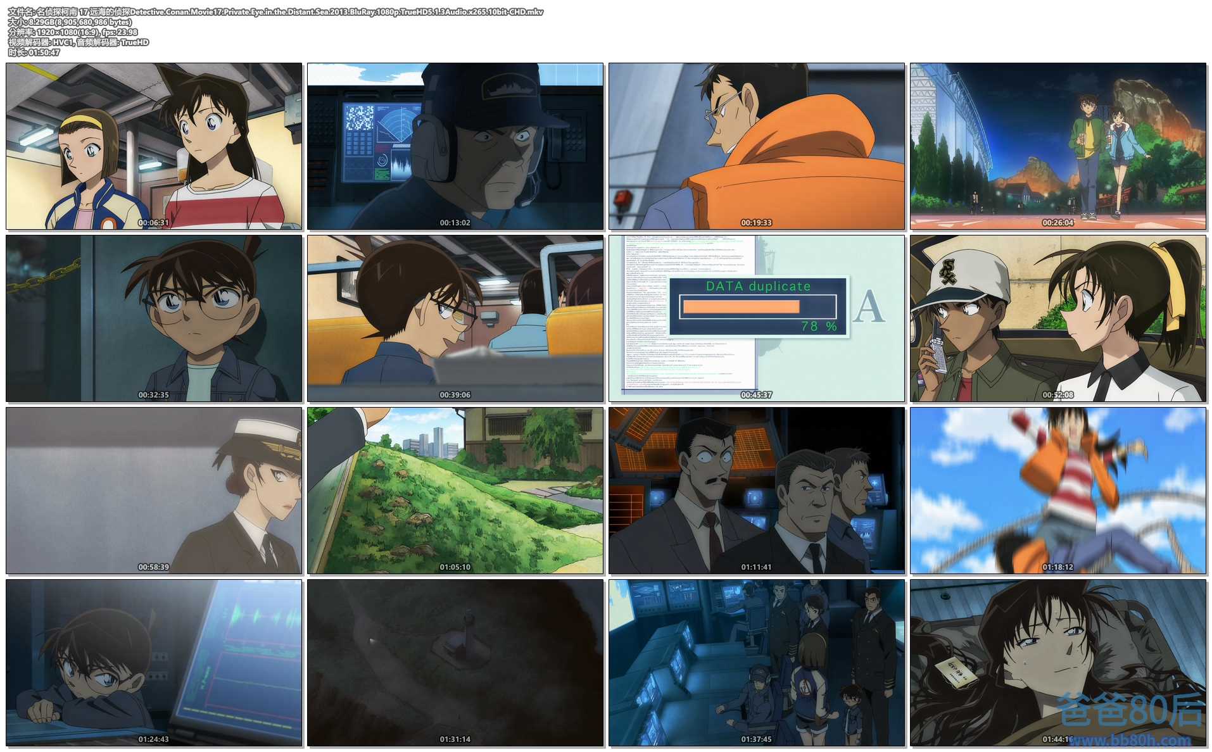Screen dimensions: 1212x752
Task: Select the thumbnail at 01:11:41
Action: point(757,491)
